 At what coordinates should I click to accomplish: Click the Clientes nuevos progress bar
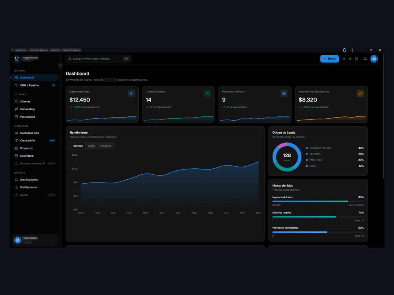tap(318, 217)
